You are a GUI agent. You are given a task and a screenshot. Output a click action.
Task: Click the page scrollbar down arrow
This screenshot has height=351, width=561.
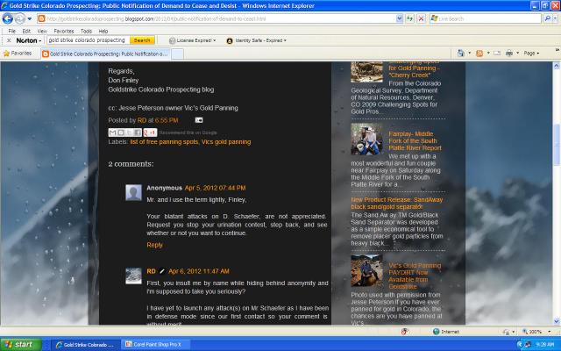coord(557,321)
